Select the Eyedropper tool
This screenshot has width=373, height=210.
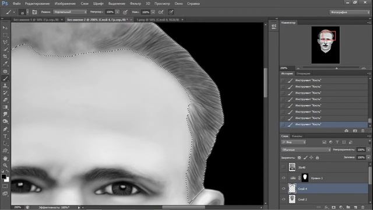click(x=5, y=64)
